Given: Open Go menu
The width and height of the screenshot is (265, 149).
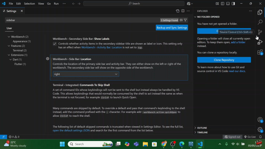Looking at the screenshot, I should tap(49, 4).
